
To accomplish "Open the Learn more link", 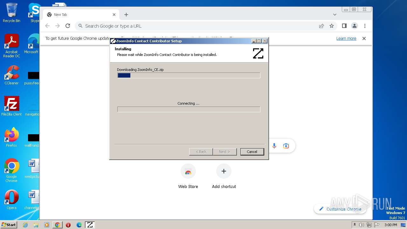I will 346,38.
